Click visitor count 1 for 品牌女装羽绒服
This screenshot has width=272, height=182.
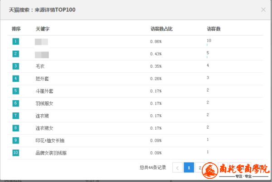(208, 152)
